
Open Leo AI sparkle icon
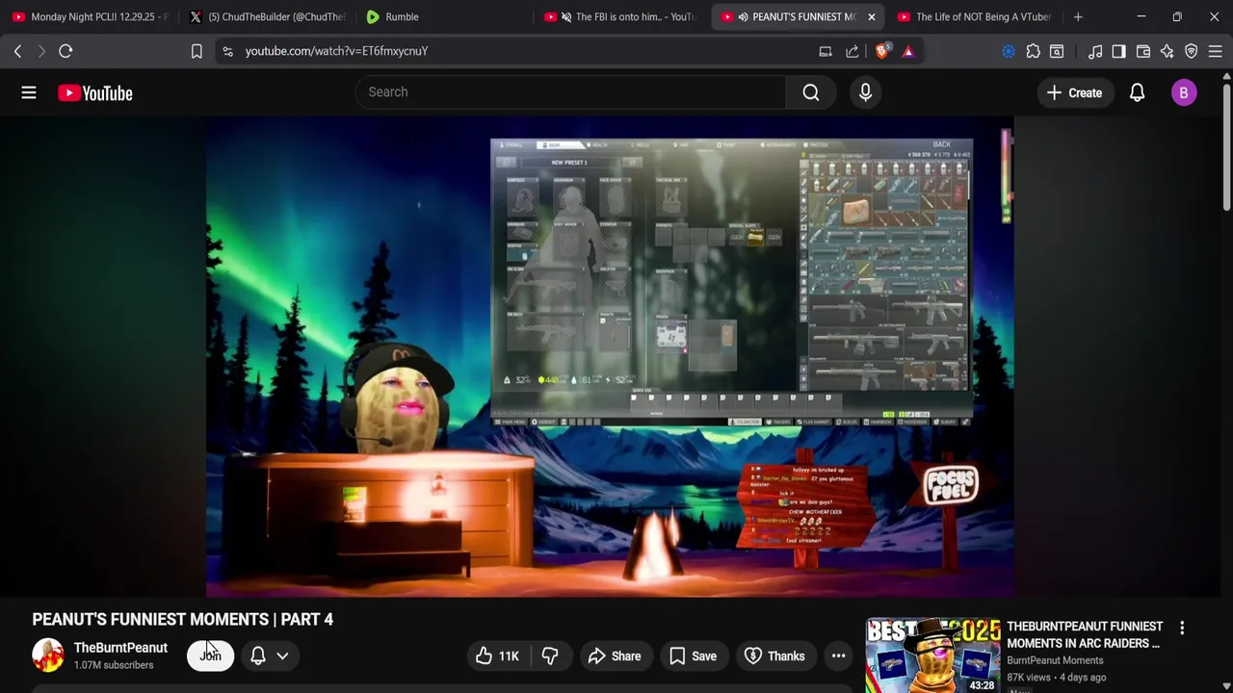1167,51
